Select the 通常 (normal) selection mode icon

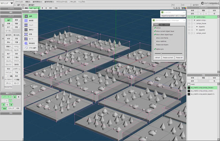30,16
